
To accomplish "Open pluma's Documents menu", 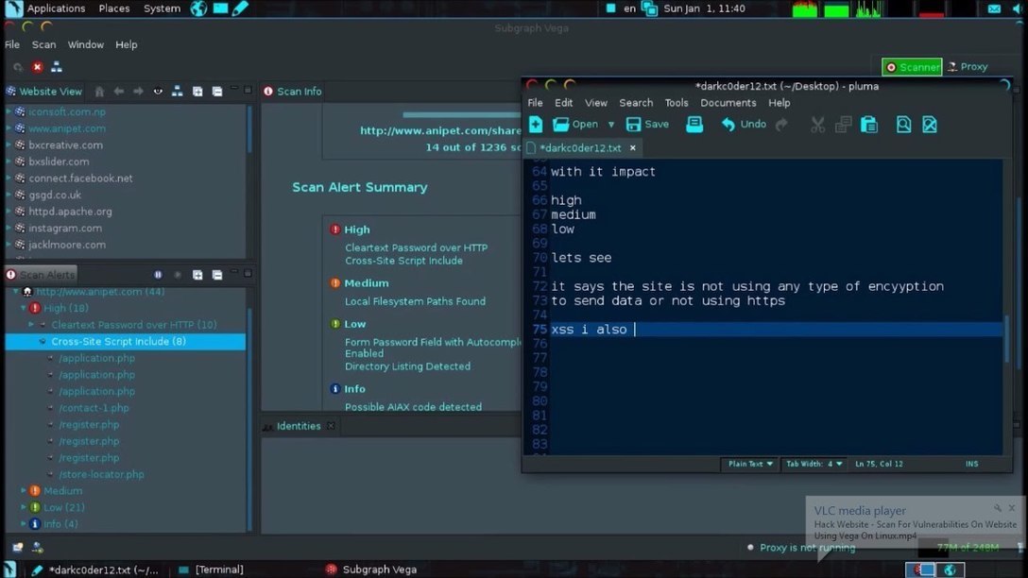I will (728, 103).
